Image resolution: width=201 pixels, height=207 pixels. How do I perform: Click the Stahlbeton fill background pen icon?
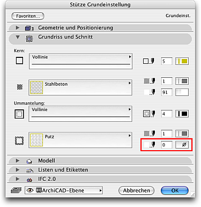[x=150, y=92]
